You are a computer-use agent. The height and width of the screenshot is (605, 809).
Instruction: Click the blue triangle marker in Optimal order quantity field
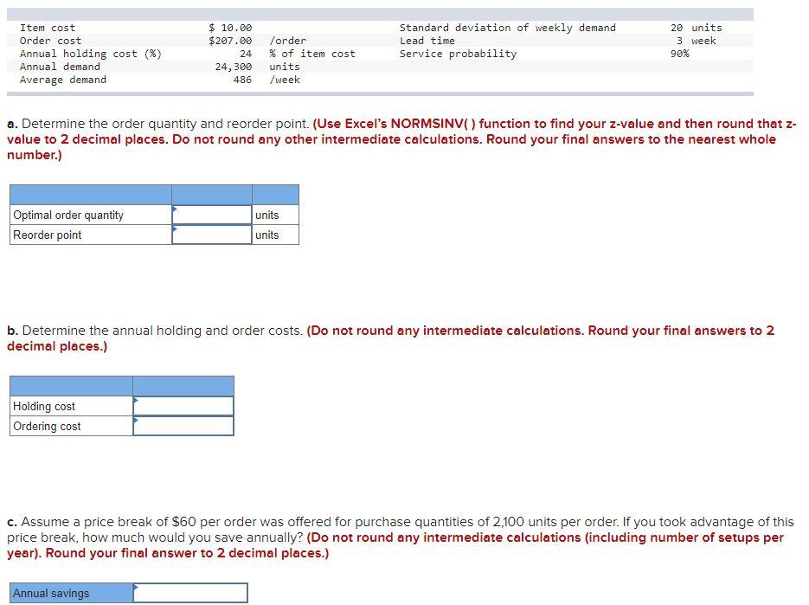click(177, 209)
